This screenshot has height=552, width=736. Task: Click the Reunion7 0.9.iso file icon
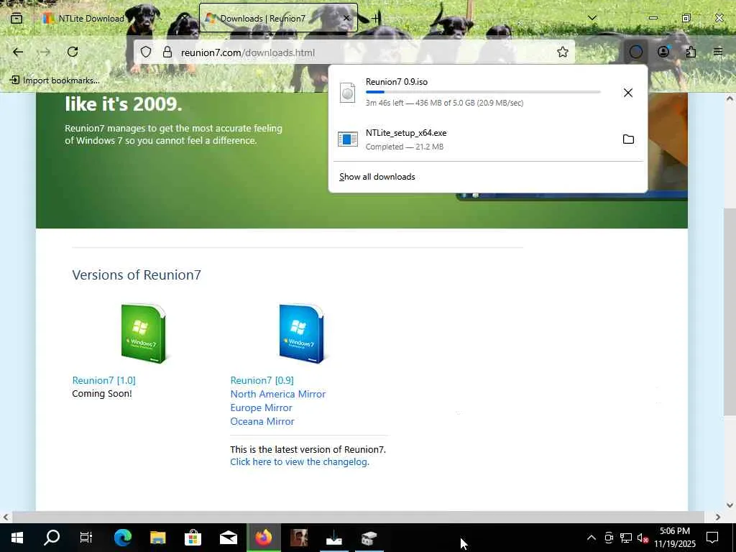click(x=347, y=93)
